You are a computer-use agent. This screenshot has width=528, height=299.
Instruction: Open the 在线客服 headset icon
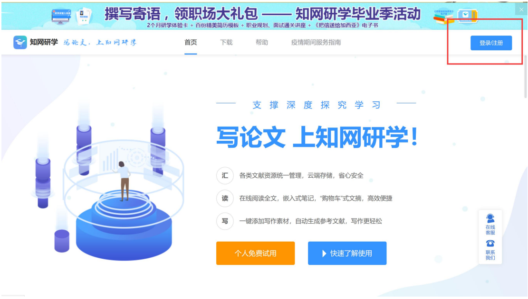[x=490, y=219]
